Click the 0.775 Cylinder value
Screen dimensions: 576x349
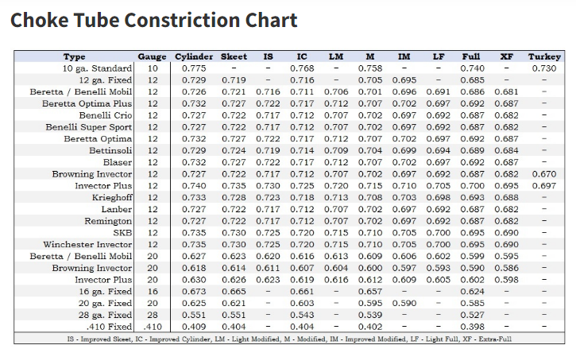click(194, 68)
